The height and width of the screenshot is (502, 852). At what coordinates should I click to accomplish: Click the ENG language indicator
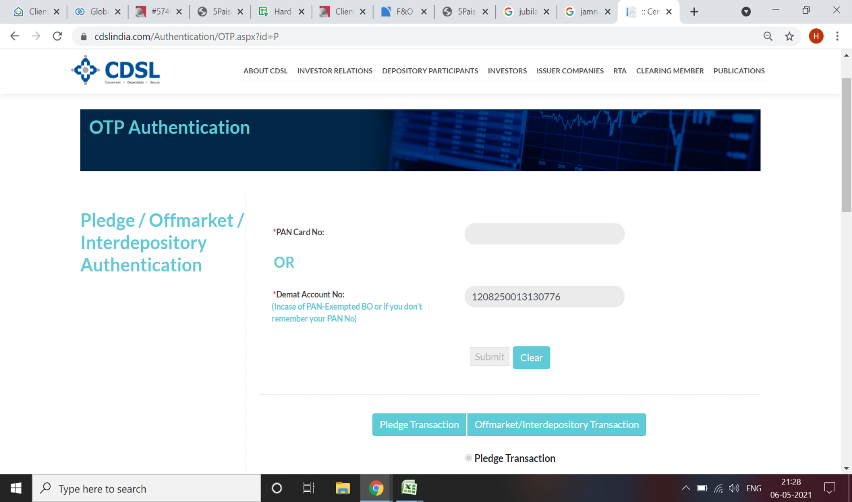coord(754,488)
